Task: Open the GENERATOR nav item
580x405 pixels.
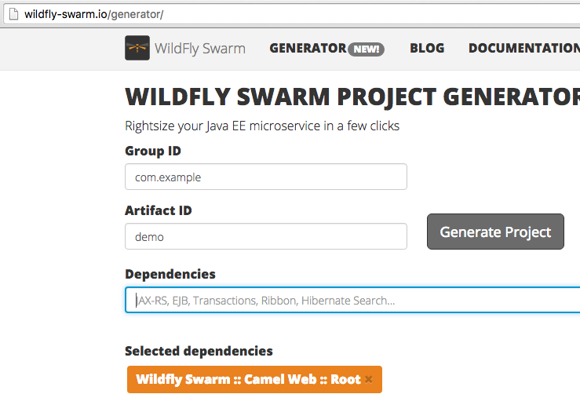Action: pos(308,48)
